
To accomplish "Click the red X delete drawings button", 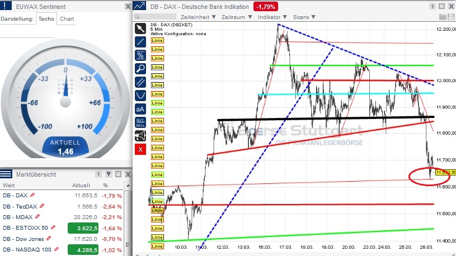I will coord(140,149).
